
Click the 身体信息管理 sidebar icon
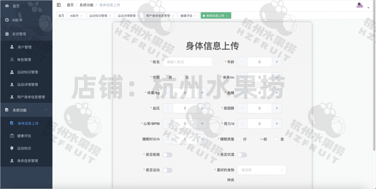(12, 161)
